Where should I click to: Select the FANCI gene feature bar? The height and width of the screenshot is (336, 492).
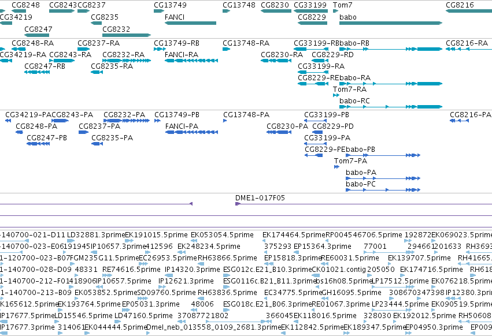click(x=190, y=23)
